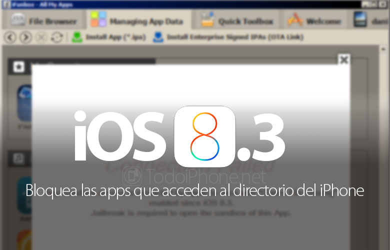Image resolution: width=390 pixels, height=250 pixels.
Task: Click the File Browser tab icon
Action: tap(18, 20)
